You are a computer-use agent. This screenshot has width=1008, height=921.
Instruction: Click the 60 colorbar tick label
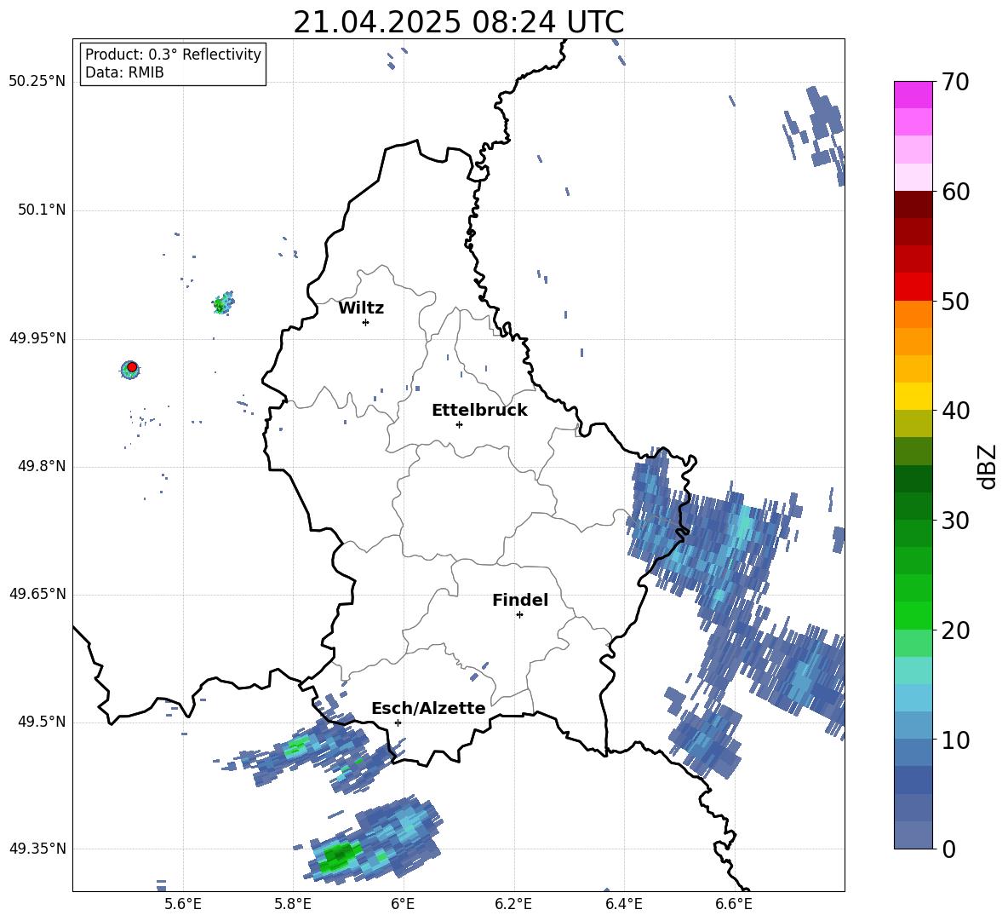point(955,192)
